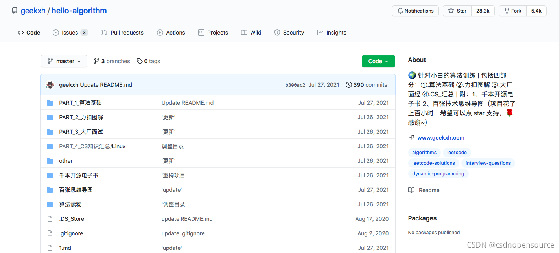Open the Issues tab
Screen dimensions: 560x253
point(70,33)
